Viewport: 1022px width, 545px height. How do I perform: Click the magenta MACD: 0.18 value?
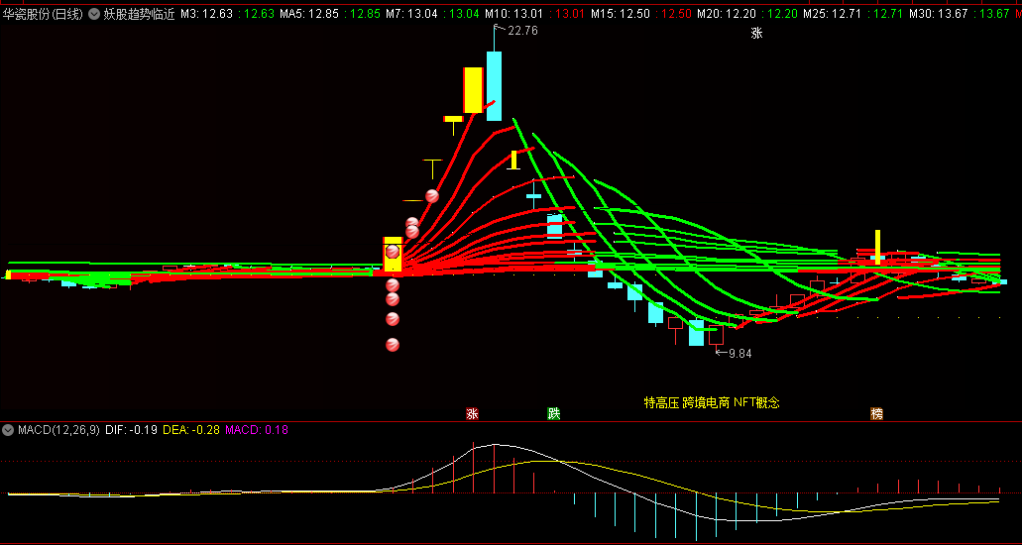point(257,430)
